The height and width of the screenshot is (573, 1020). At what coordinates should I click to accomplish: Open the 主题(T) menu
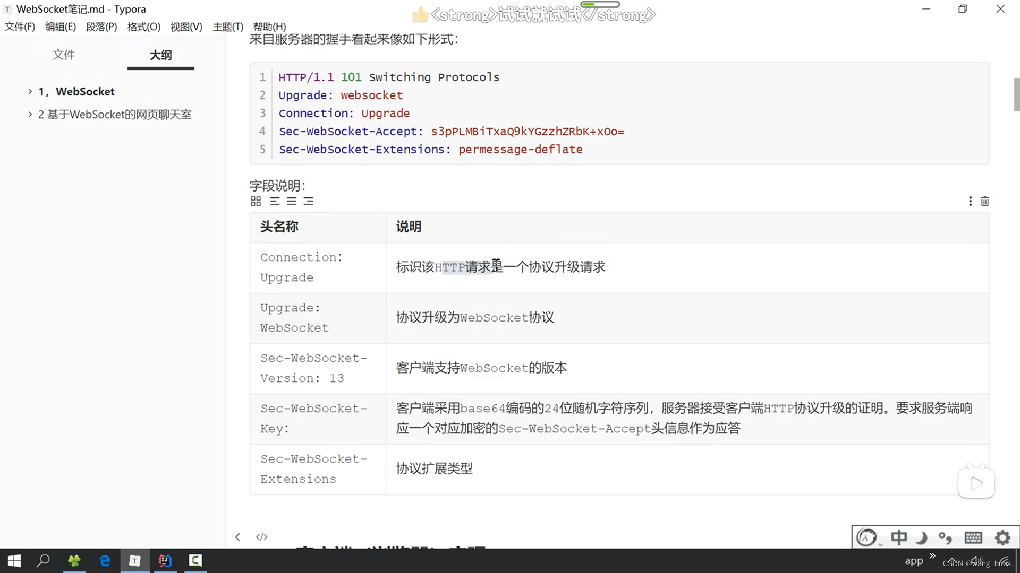(x=227, y=27)
